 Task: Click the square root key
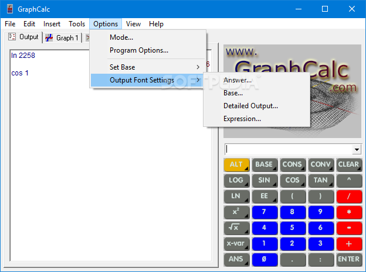tap(236, 228)
